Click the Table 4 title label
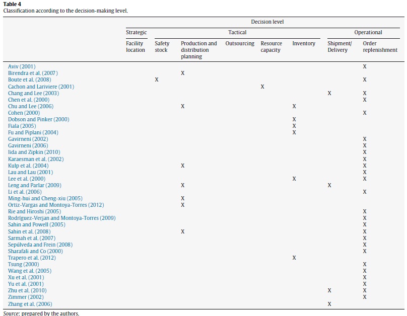This screenshot has width=407, height=316. click(x=12, y=4)
